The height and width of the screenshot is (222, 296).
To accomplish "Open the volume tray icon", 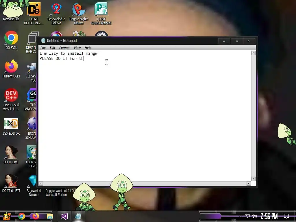I will (x=254, y=216).
